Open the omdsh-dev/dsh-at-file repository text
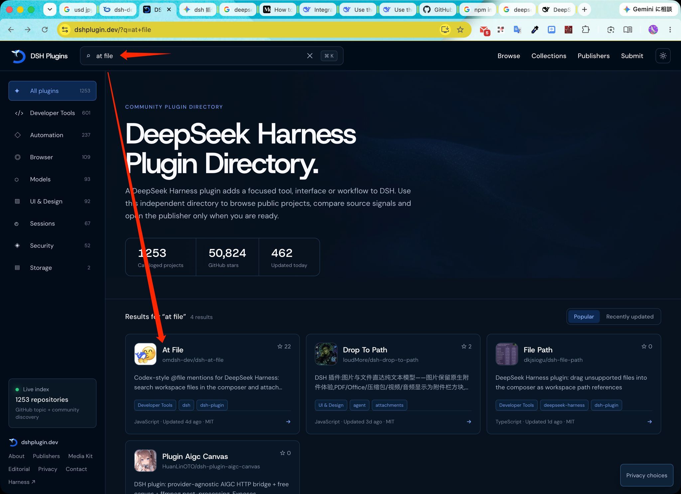 coord(193,360)
